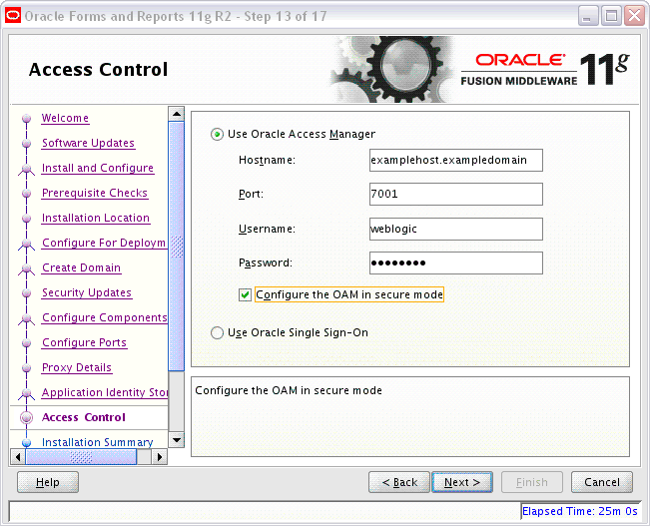Viewport: 650px width, 526px height.
Task: Open Configure Components step
Action: point(105,317)
